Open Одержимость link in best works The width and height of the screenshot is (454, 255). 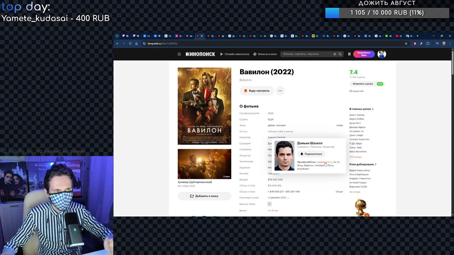point(324,162)
